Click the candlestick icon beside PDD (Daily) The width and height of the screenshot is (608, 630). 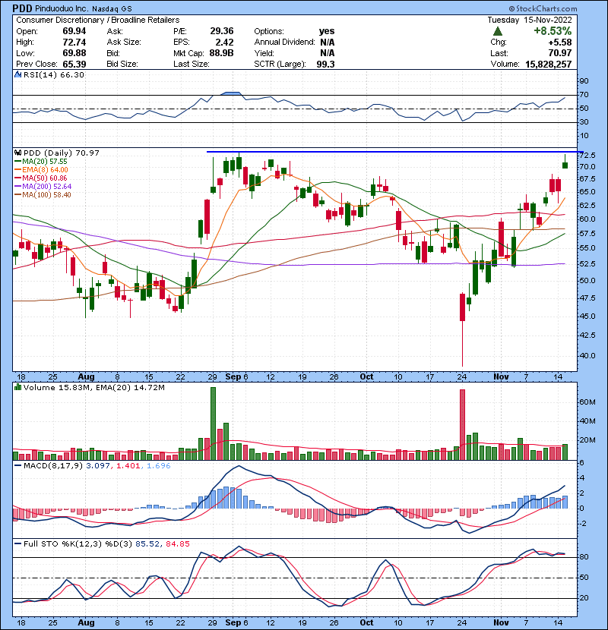[x=17, y=153]
